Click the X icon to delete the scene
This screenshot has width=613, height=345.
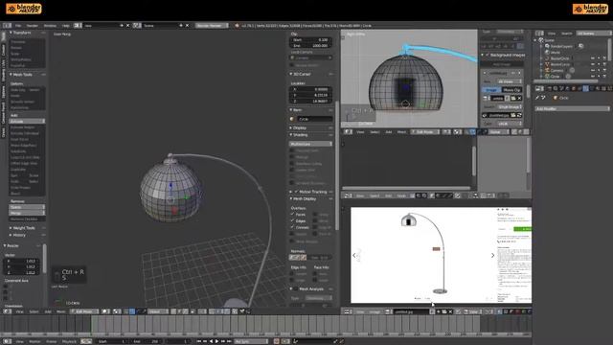187,26
